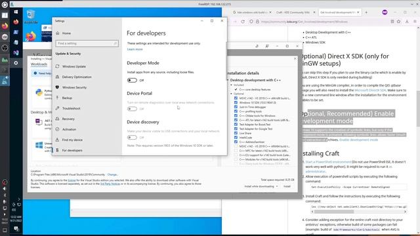Click the browser URL address bar

point(322,22)
